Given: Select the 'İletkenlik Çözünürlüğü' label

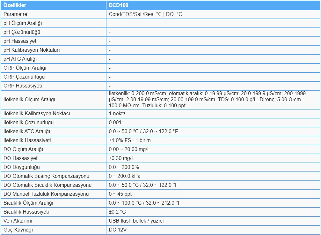Looking at the screenshot, I should point(28,122).
